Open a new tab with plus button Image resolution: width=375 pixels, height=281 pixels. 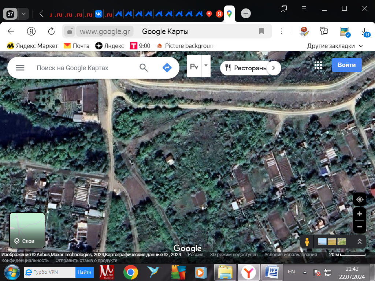pyautogui.click(x=246, y=14)
